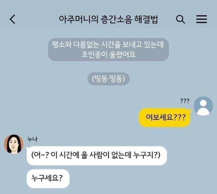
Task: Tap 누나's profile picture
Action: pos(13,144)
